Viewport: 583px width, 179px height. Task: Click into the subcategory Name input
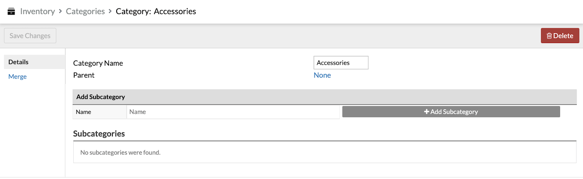233,112
